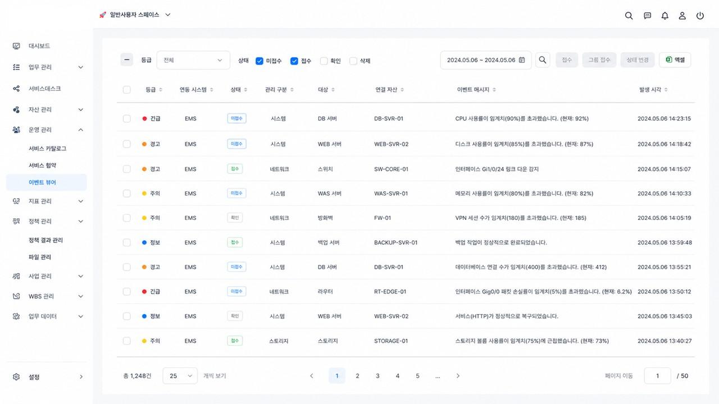Uncheck the 미접수 status checkbox
This screenshot has height=404, width=719.
(x=260, y=61)
